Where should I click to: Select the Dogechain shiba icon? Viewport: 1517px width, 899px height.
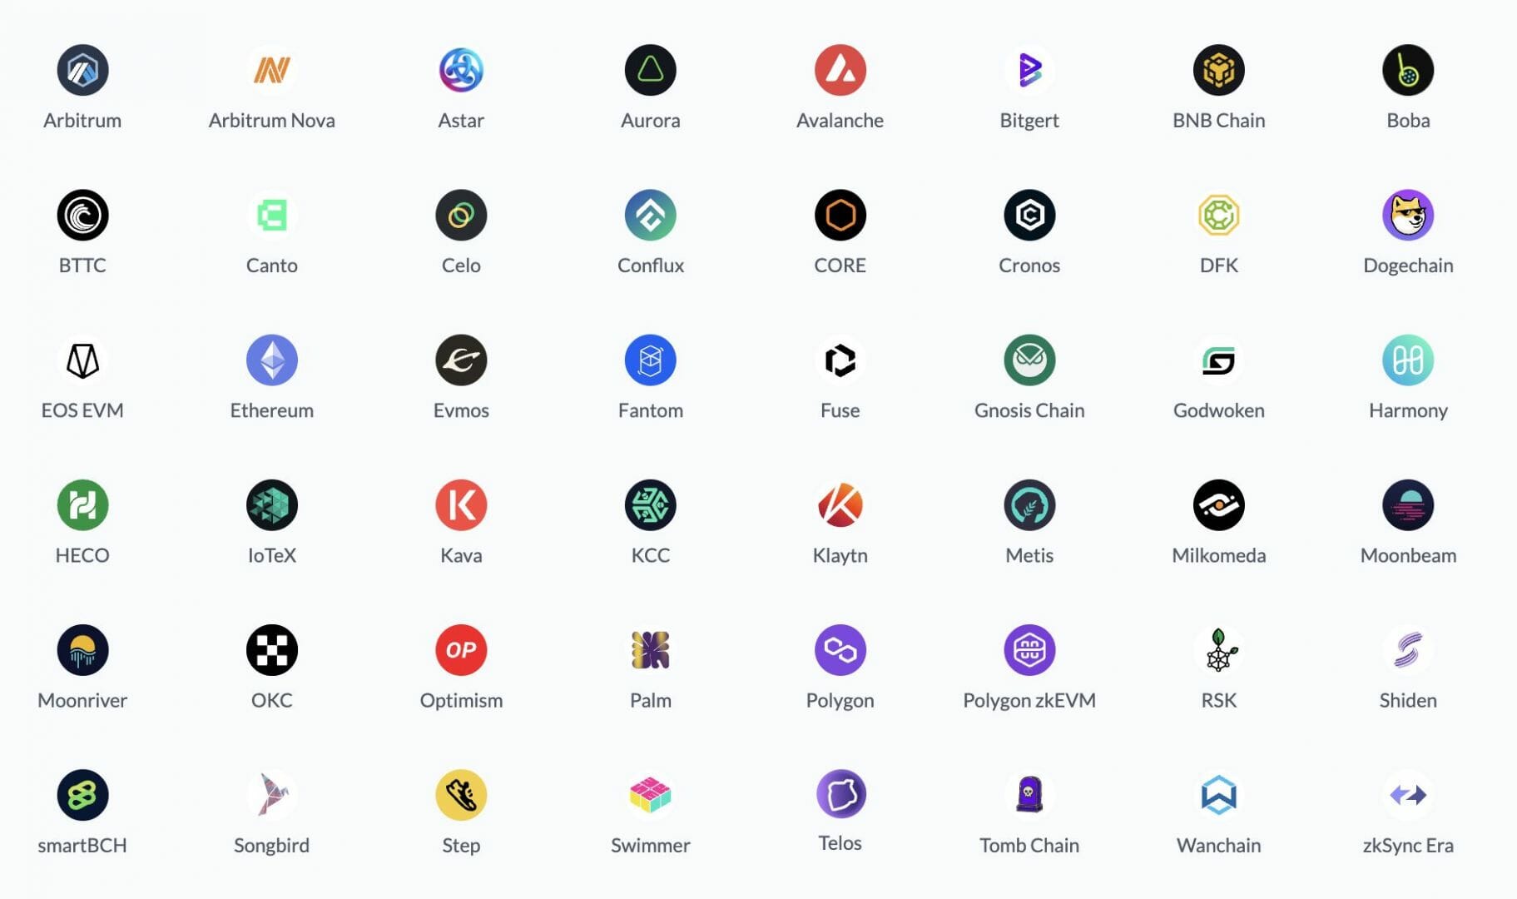(x=1408, y=215)
